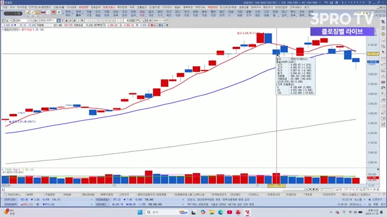Click the red 매수 buy button
387x217 pixels.
pos(153,25)
